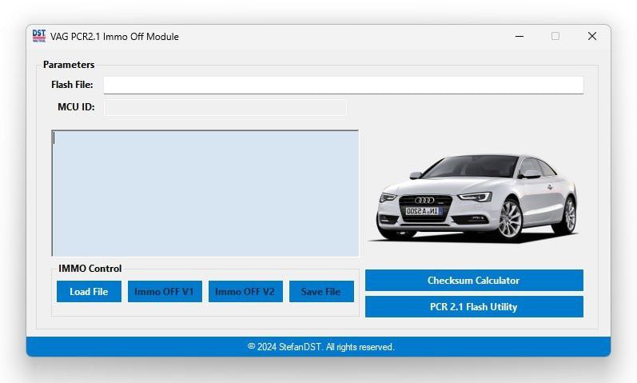Focus the Flash File input field

click(343, 85)
